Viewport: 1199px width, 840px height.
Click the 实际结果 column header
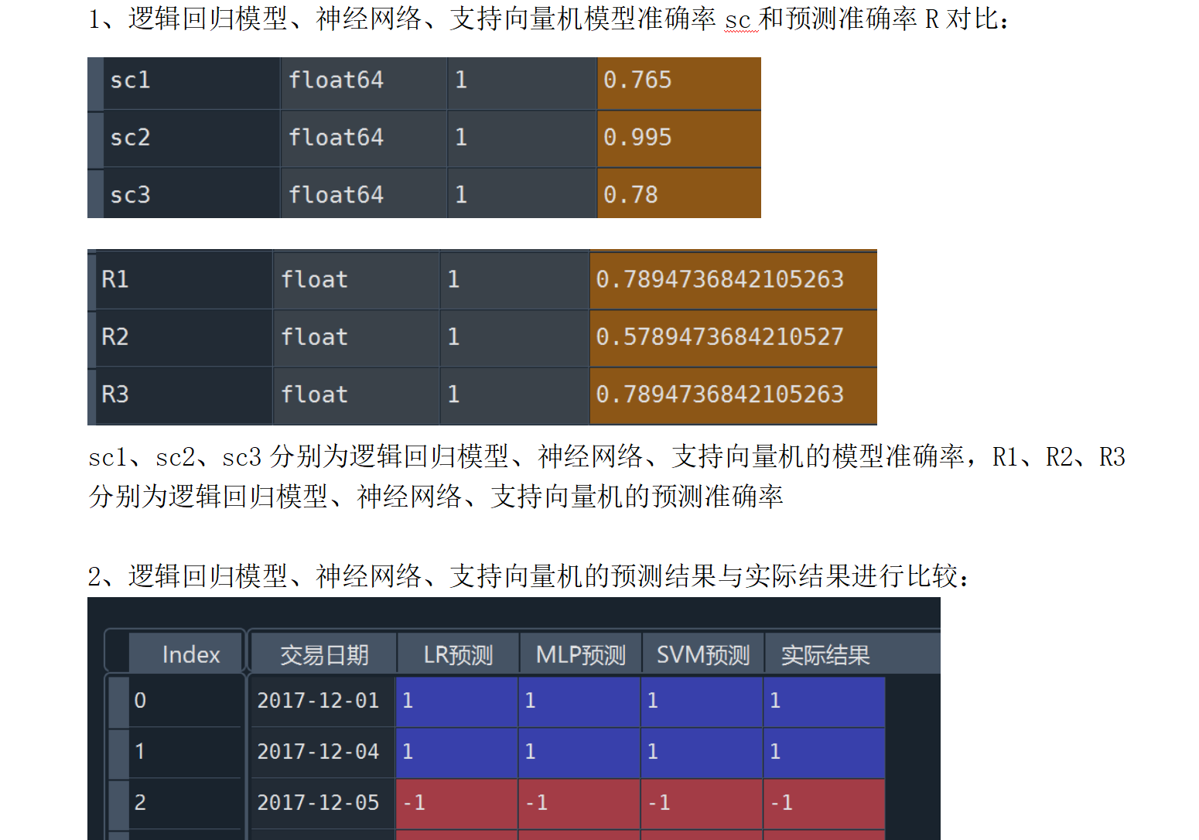tap(825, 654)
